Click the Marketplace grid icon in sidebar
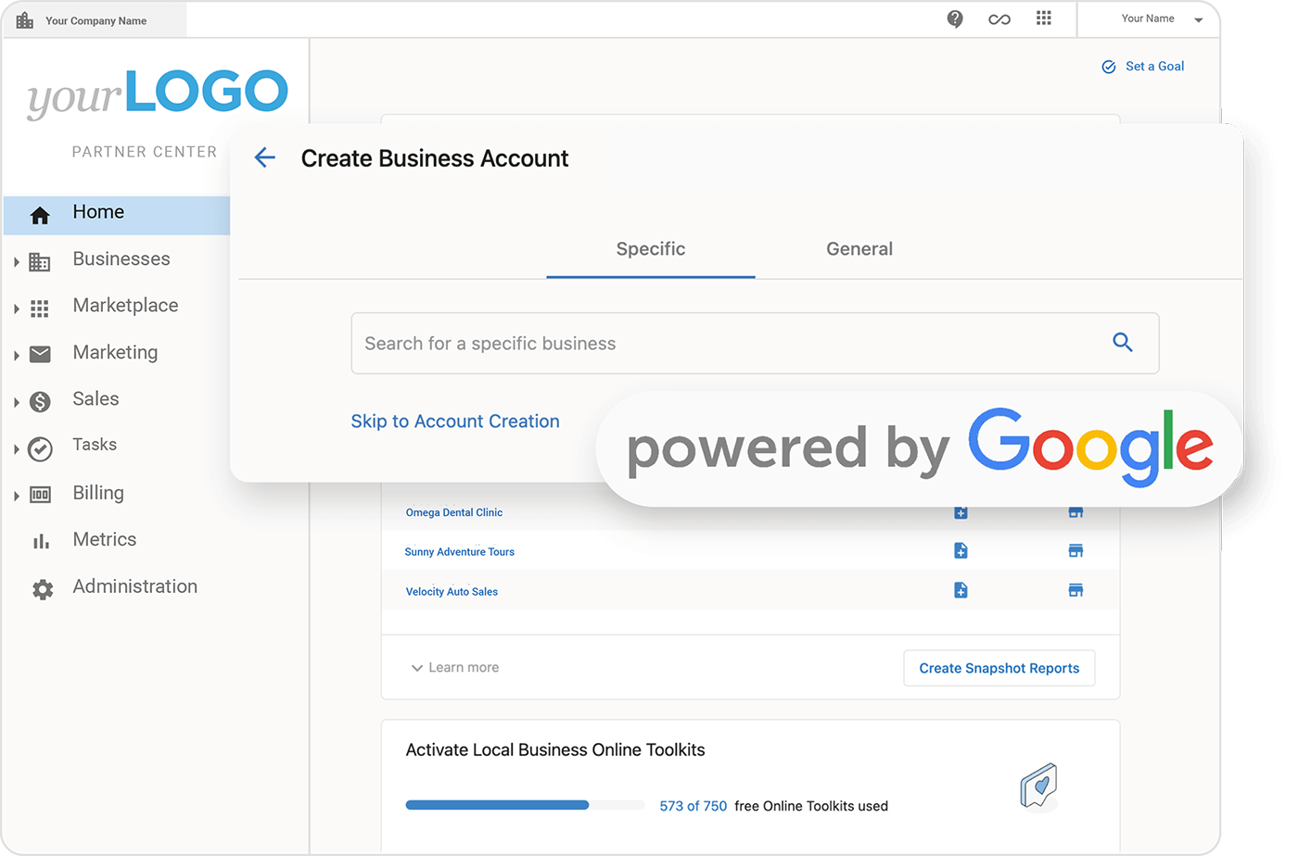 point(40,308)
